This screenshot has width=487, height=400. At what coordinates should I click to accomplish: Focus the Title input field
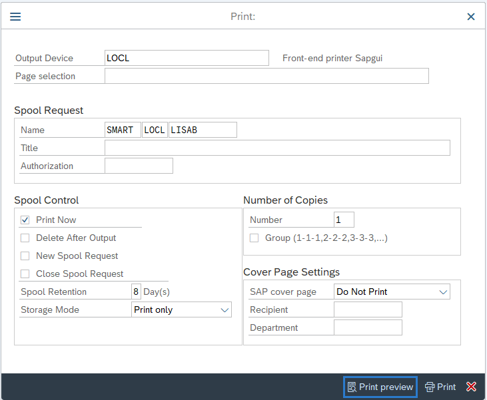pos(277,148)
